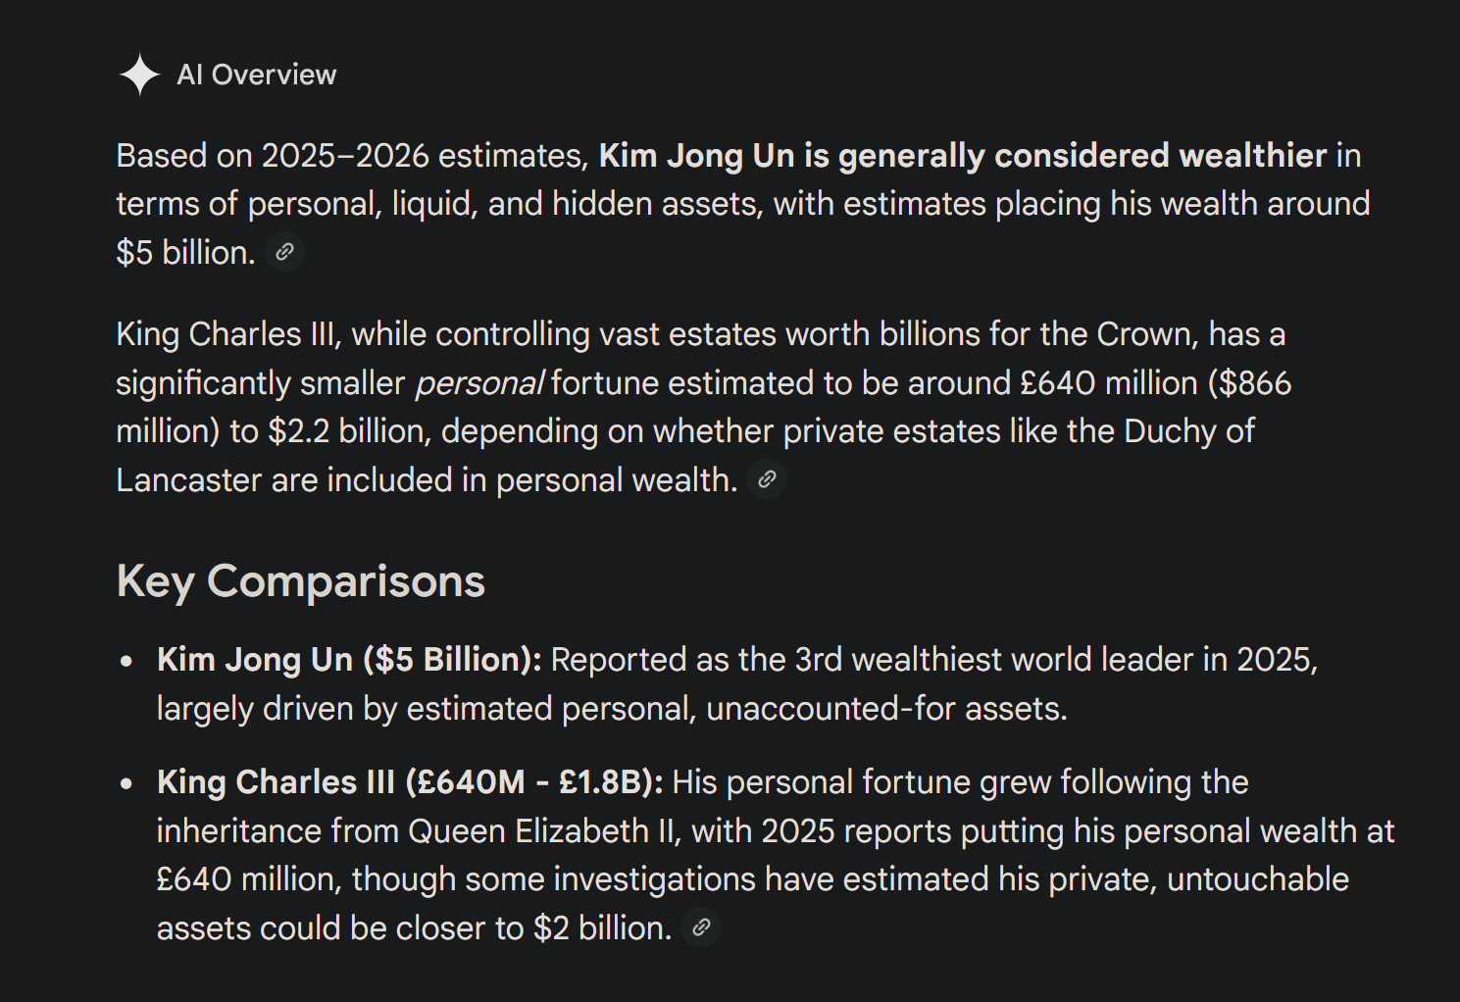Click the "AI Overview" label text
The image size is (1460, 1002).
[x=256, y=75]
